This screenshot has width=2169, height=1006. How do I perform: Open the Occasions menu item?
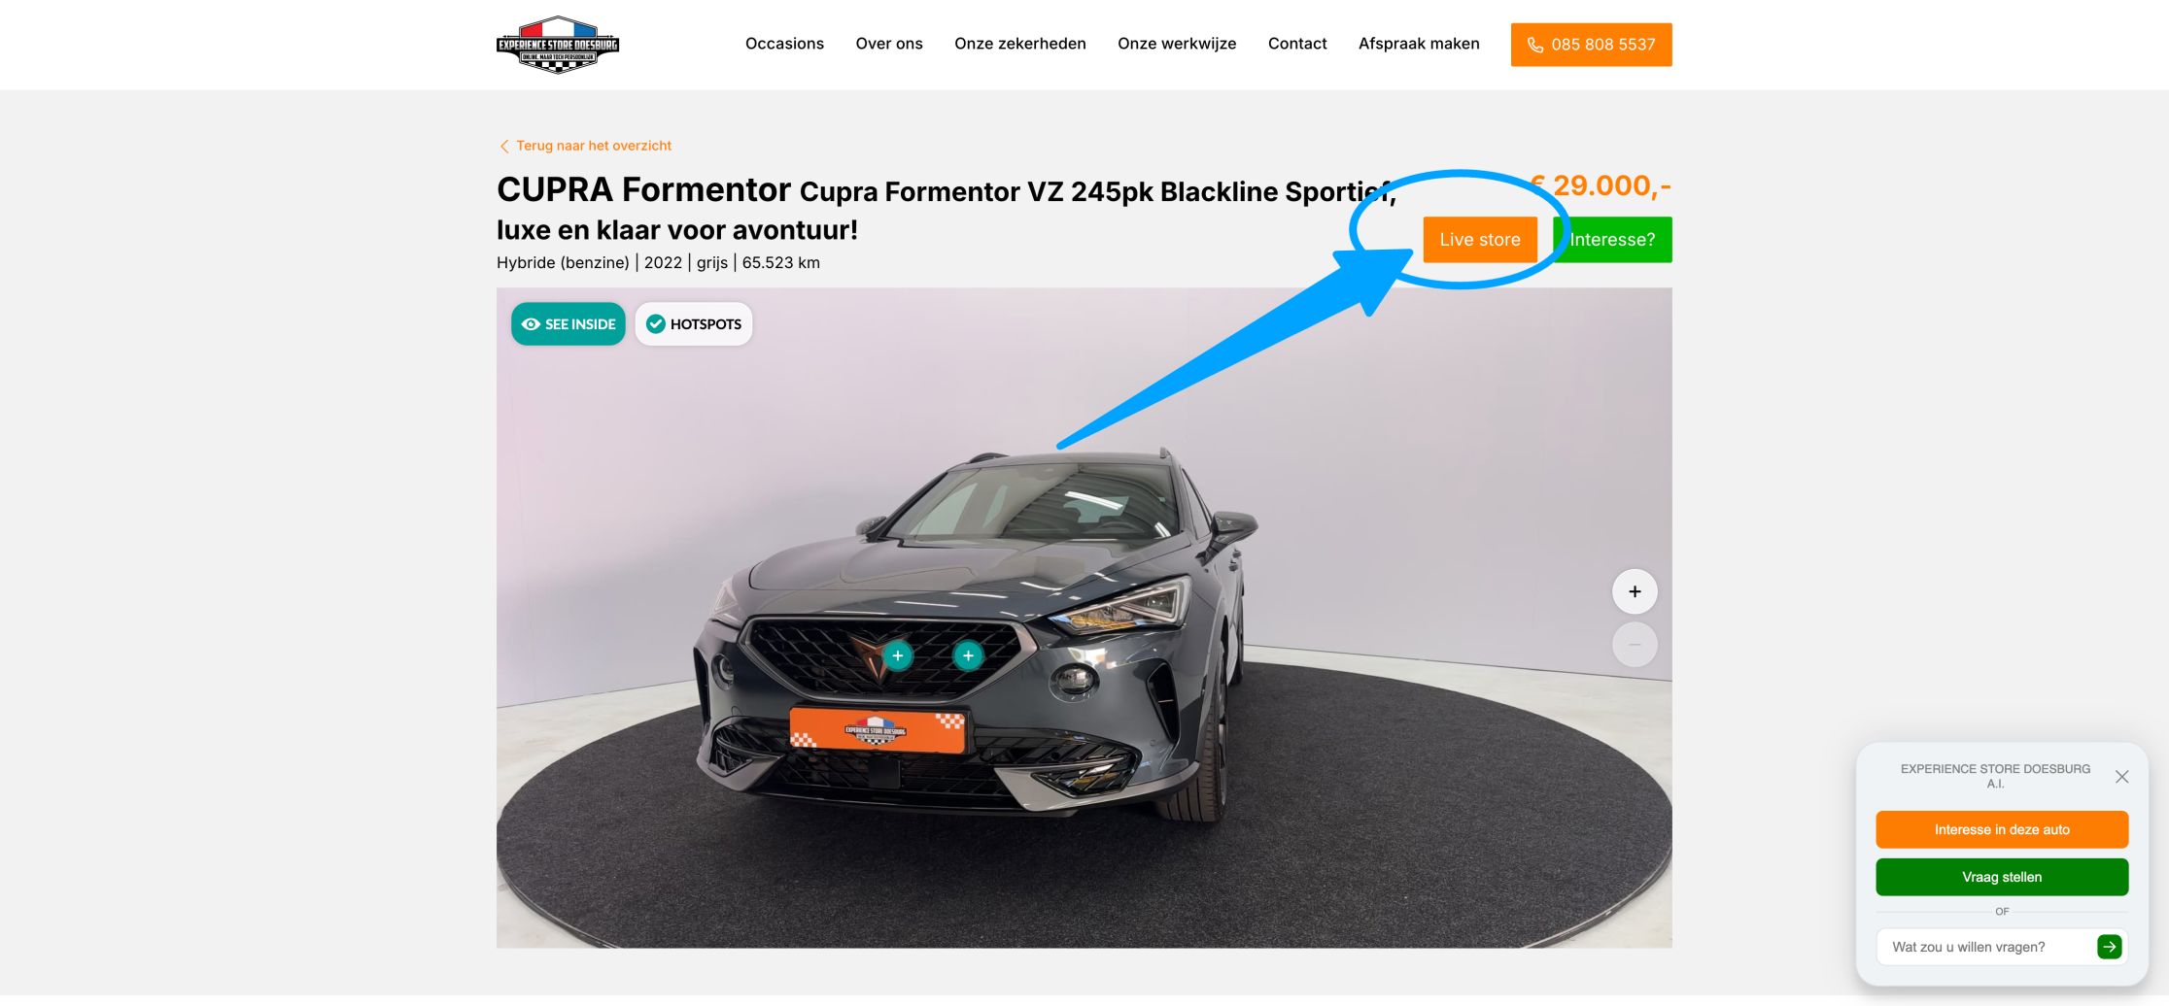pyautogui.click(x=784, y=44)
